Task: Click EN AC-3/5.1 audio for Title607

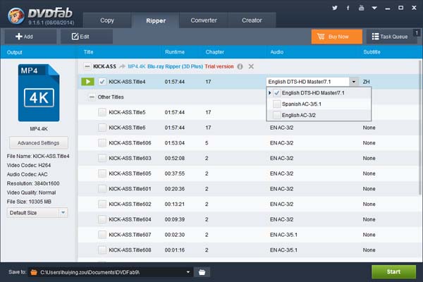Action: pyautogui.click(x=283, y=235)
